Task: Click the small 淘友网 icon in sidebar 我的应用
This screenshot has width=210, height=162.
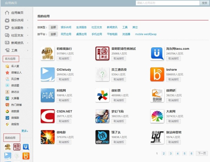Action: point(26,147)
